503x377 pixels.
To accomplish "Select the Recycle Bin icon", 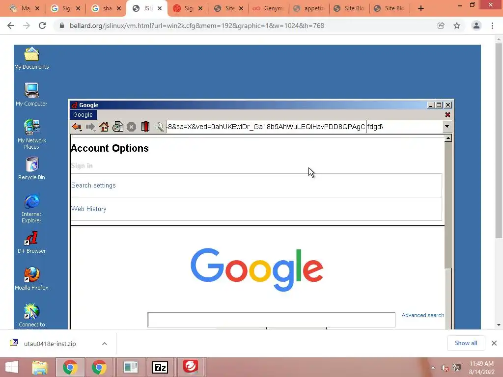I will tap(31, 168).
